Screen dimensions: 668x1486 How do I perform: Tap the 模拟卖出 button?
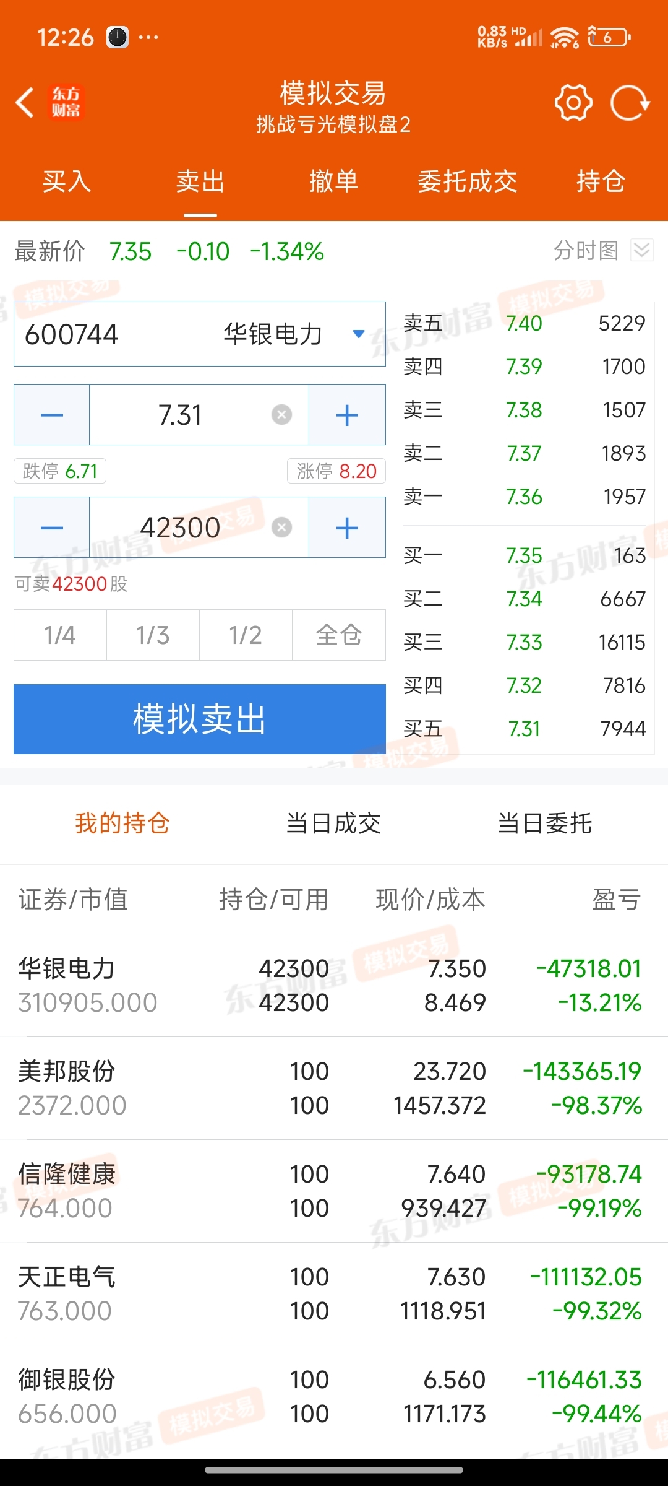(200, 719)
